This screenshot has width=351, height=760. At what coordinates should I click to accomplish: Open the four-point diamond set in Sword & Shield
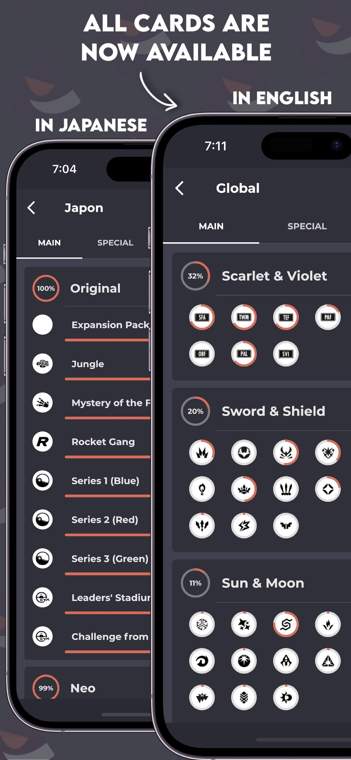328,489
